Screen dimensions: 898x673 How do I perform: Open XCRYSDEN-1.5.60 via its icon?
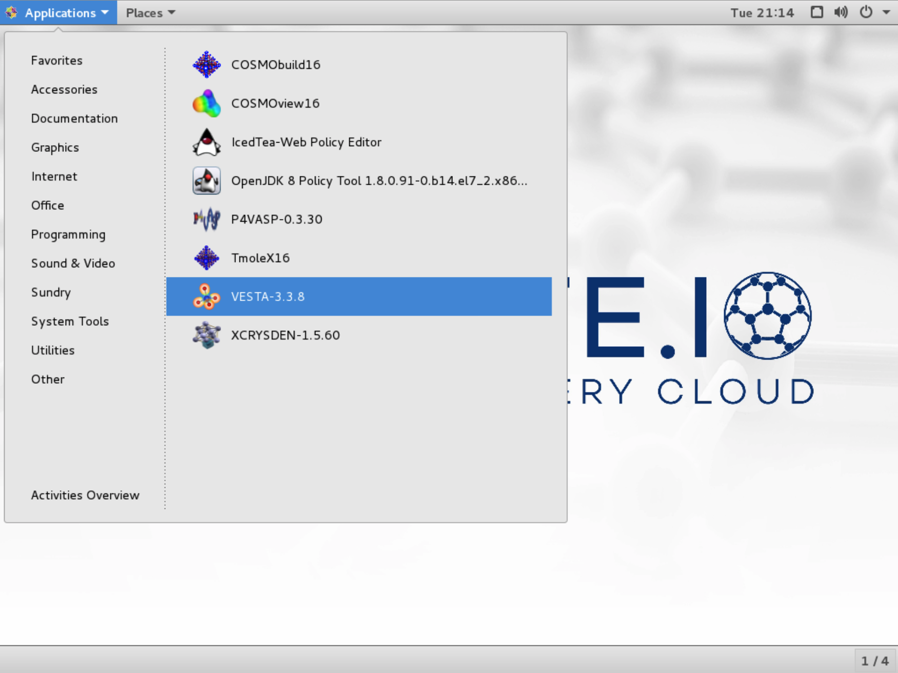click(206, 335)
